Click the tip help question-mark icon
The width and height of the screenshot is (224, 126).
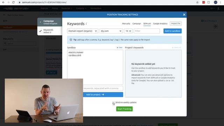pos(71,40)
